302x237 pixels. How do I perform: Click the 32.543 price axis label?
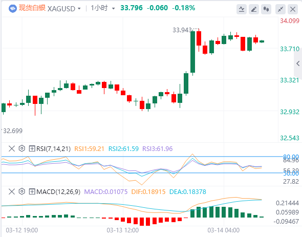pyautogui.click(x=290, y=138)
